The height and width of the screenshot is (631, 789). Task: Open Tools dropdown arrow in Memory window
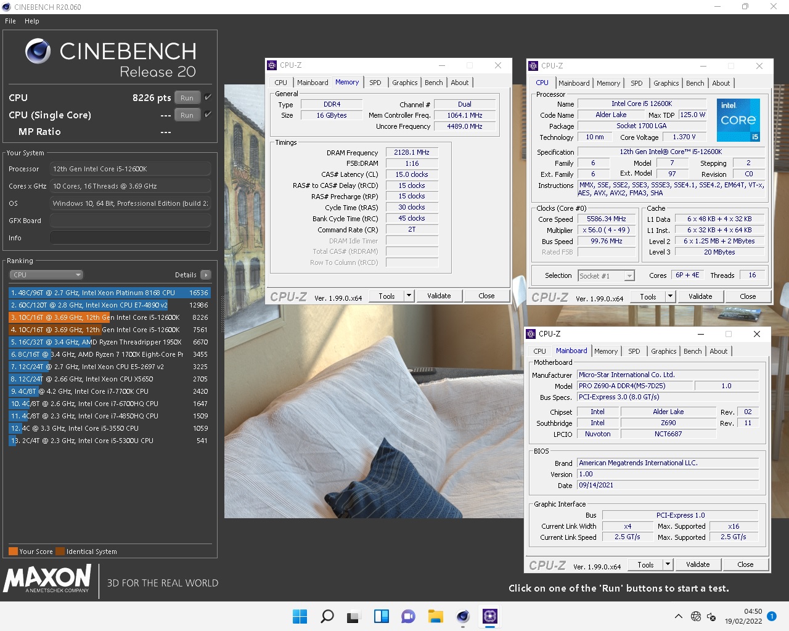pyautogui.click(x=408, y=296)
